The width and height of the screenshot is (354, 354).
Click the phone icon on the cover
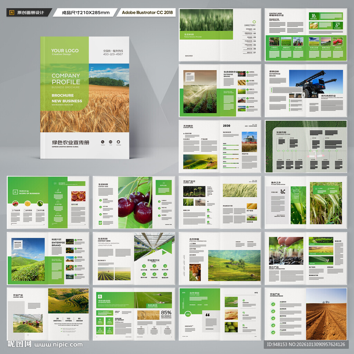tap(102, 142)
